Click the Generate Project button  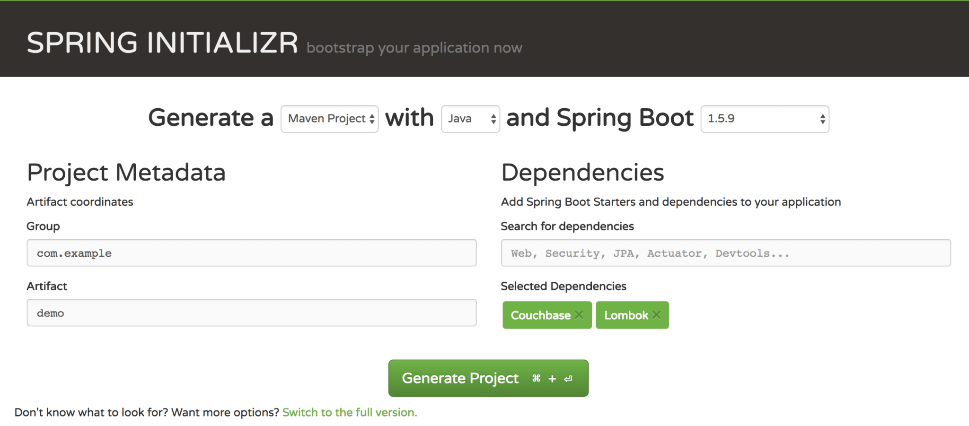pos(487,378)
